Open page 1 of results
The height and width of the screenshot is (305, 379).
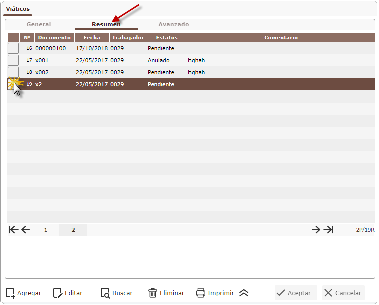46,230
